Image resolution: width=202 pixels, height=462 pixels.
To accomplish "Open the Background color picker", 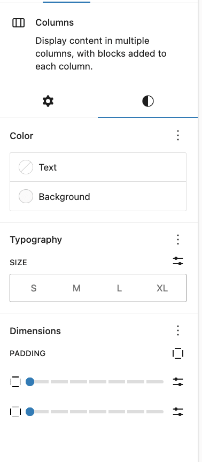I will pos(98,197).
